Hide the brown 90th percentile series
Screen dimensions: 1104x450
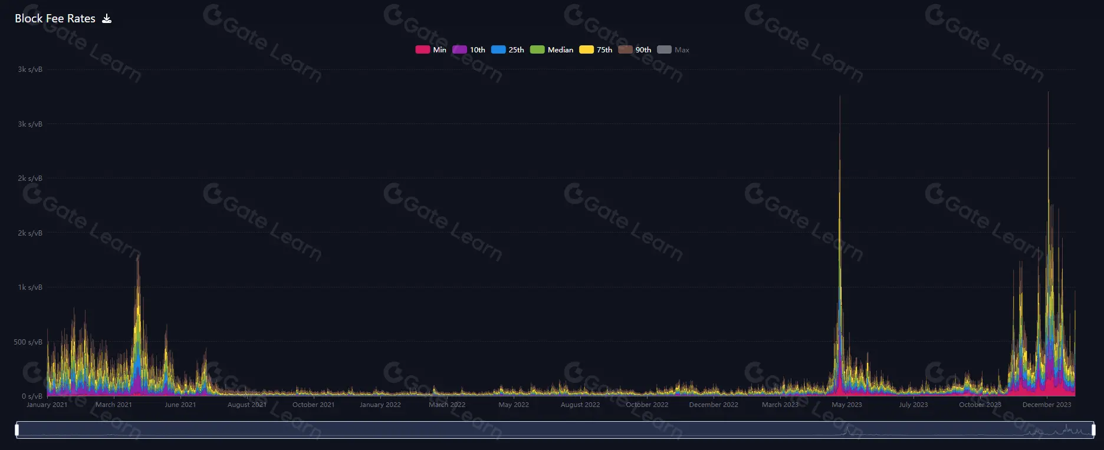(635, 50)
